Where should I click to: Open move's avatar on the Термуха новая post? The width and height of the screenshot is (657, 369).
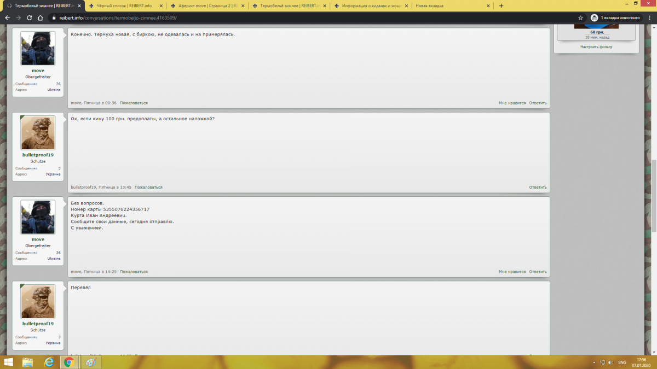point(38,49)
